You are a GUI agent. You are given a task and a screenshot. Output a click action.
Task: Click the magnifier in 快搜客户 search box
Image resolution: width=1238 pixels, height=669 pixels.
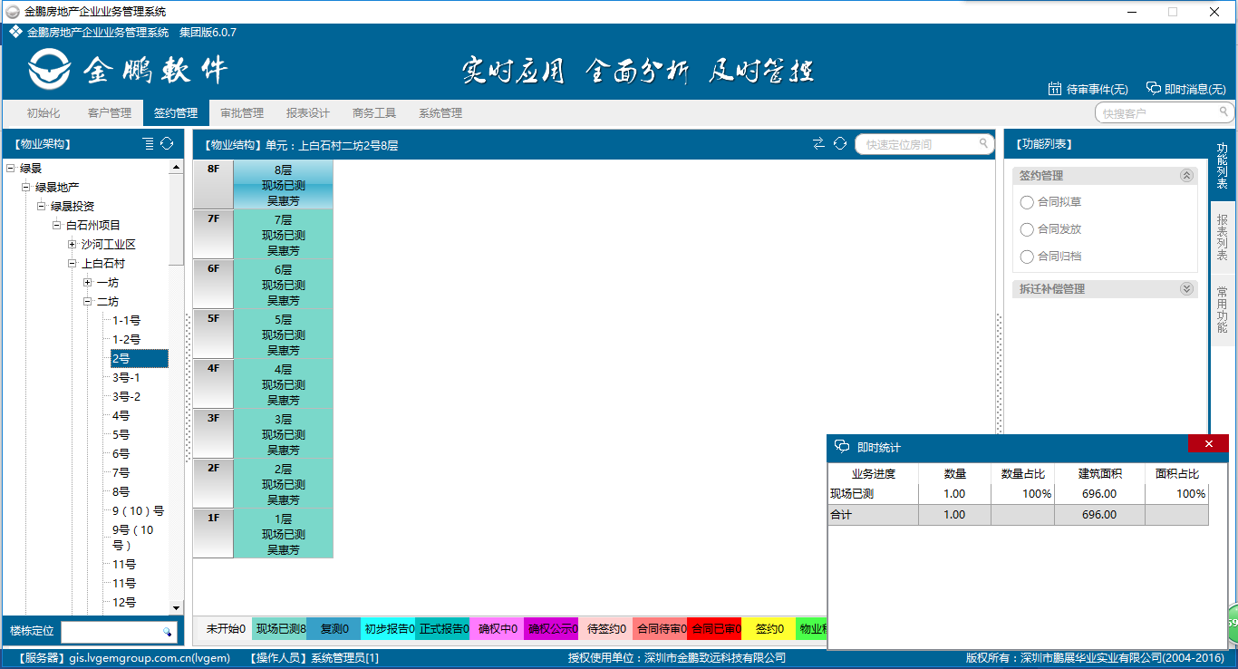[x=1223, y=112]
